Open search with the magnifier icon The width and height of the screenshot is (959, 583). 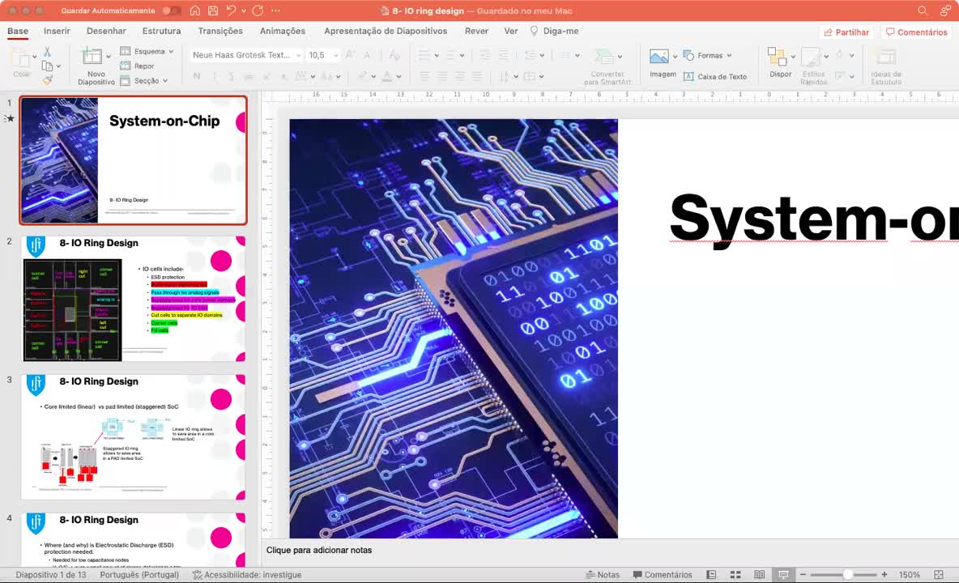923,11
